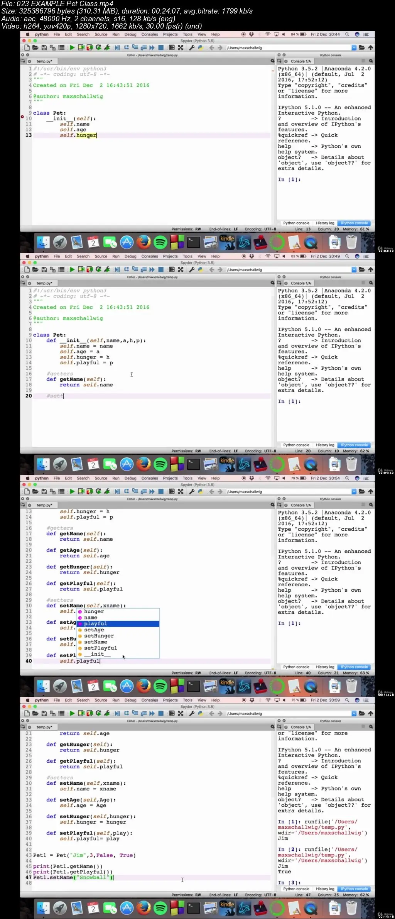Click the blue Stop debugging square in the 20:44 frame
The image size is (395, 919).
coord(161,48)
